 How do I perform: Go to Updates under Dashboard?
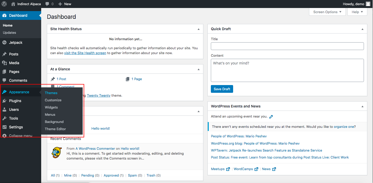pos(10,32)
